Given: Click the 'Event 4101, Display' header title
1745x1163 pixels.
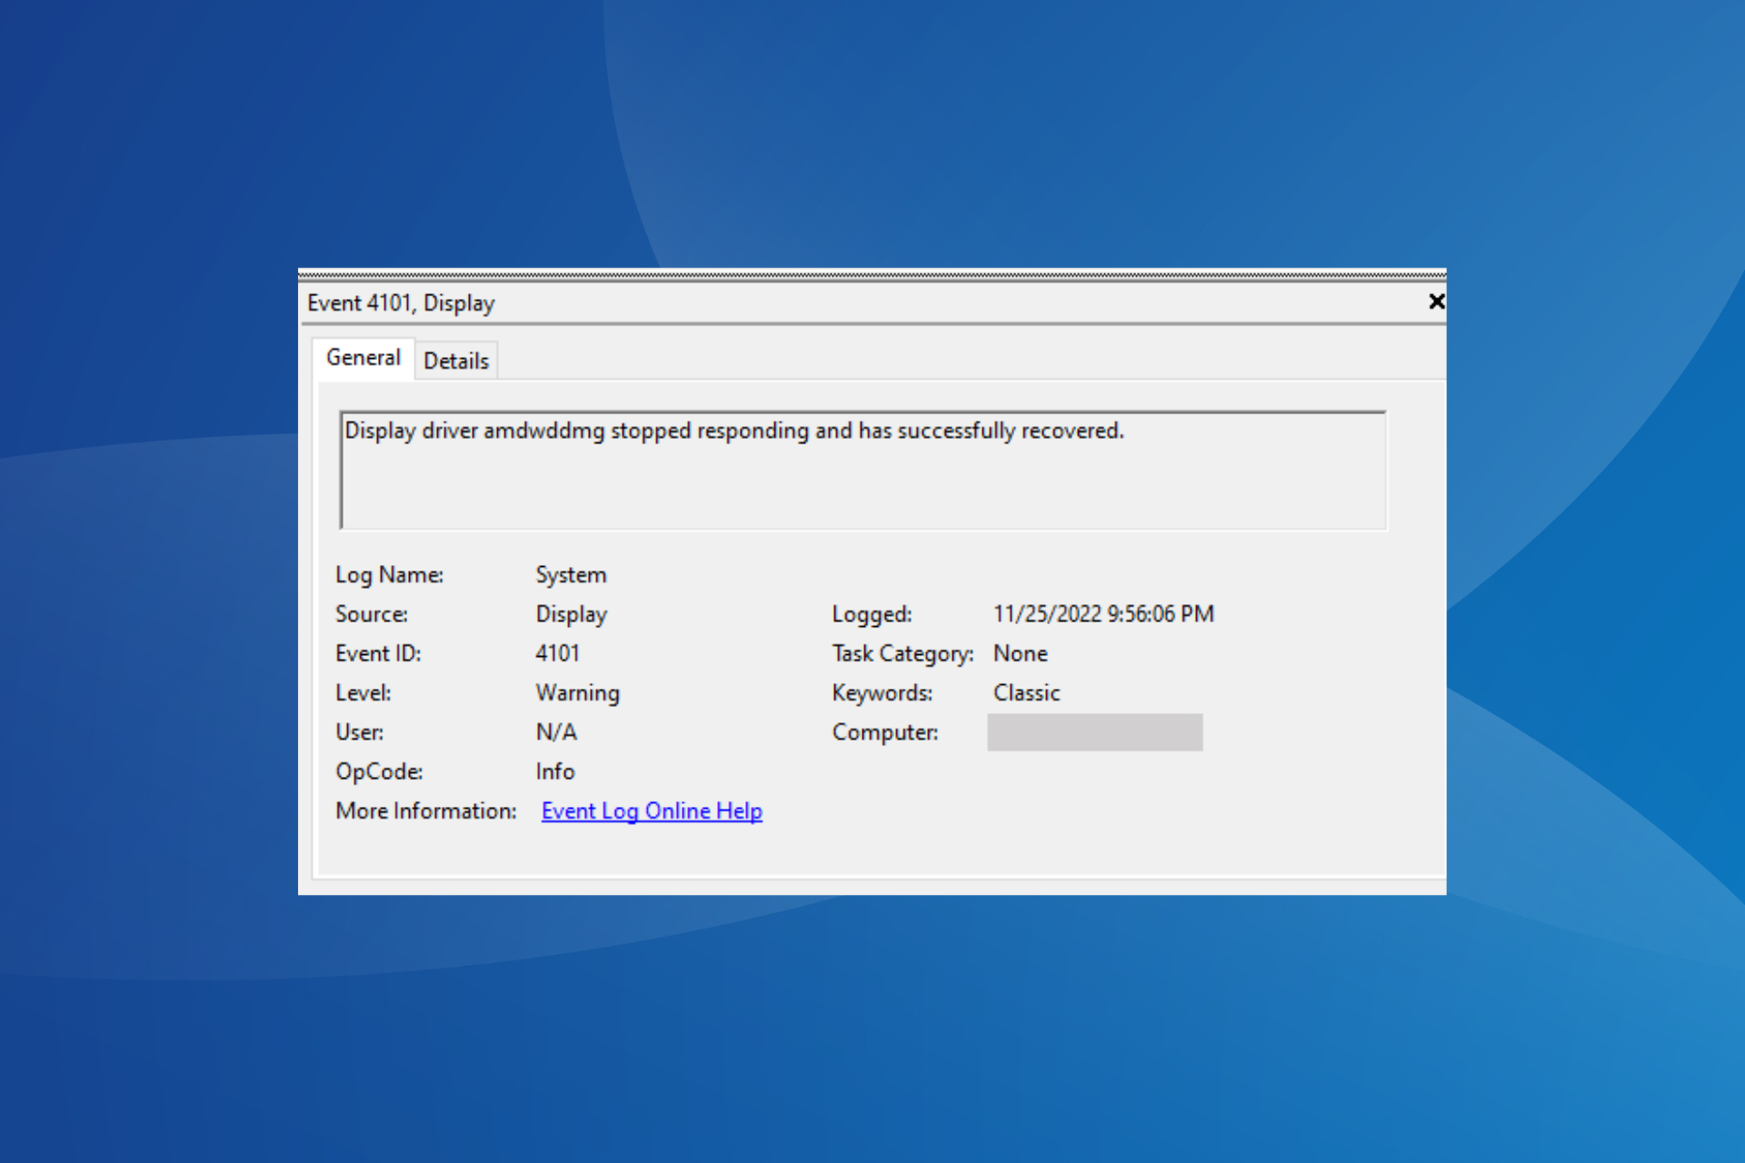Looking at the screenshot, I should point(401,303).
